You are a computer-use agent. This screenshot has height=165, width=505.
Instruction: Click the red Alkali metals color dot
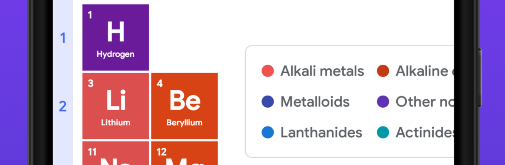(x=268, y=71)
